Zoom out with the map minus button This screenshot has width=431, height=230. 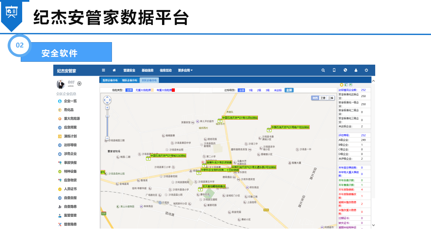(107, 138)
